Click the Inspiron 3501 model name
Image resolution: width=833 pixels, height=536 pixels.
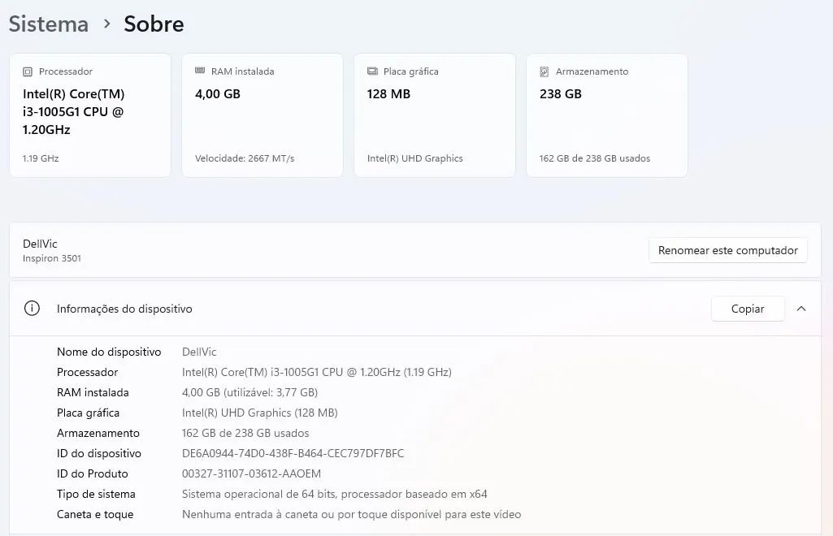pos(51,258)
